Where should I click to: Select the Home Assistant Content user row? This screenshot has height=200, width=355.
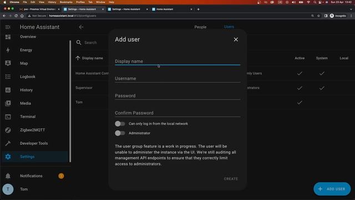point(92,73)
